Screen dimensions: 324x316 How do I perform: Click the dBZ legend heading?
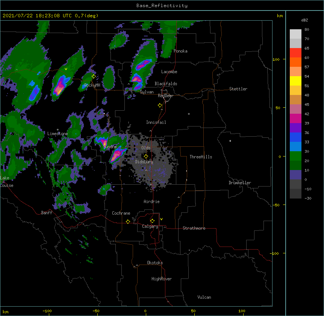[304, 20]
